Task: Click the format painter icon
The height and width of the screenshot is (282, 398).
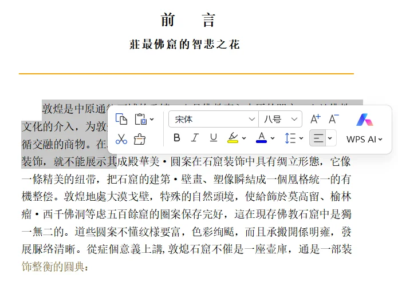Action: 140,139
